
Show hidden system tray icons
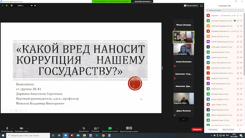coord(211,135)
